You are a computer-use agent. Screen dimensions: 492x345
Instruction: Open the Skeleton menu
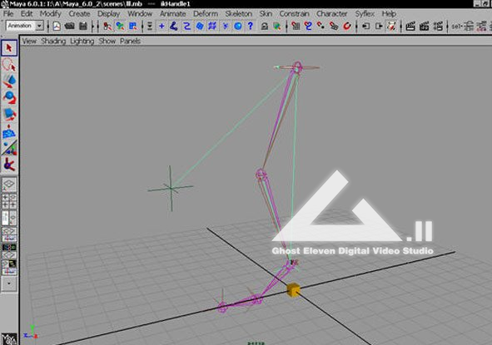(238, 14)
